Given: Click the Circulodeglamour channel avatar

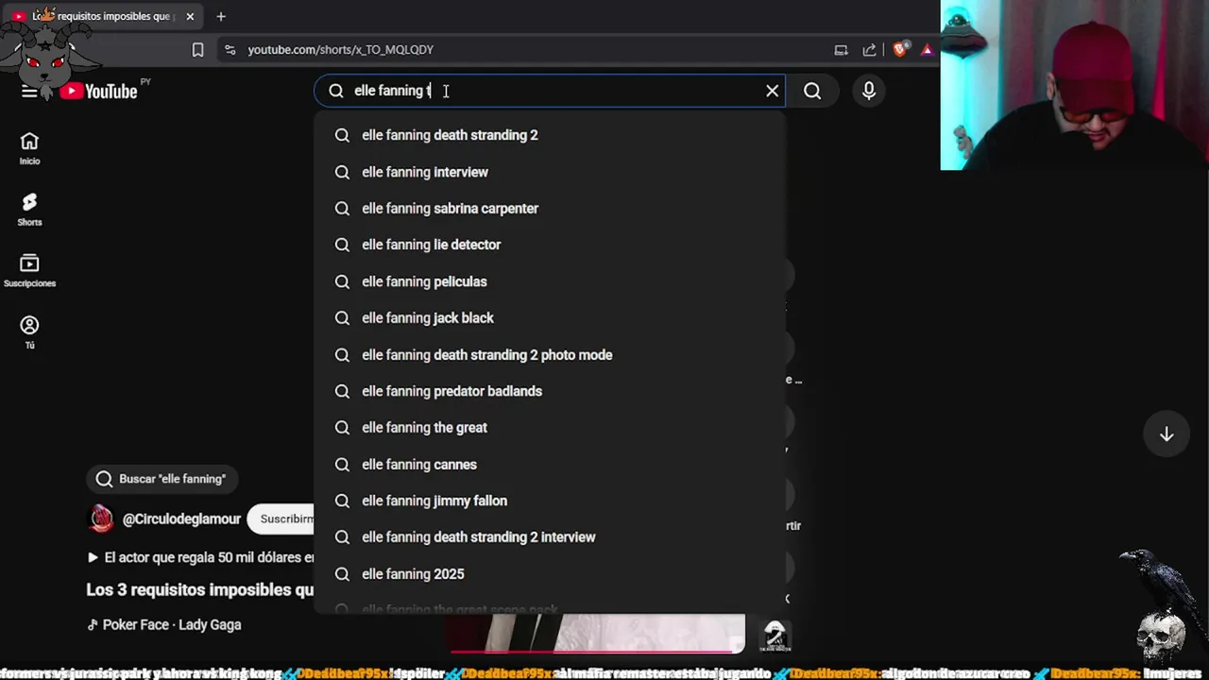Looking at the screenshot, I should pyautogui.click(x=100, y=518).
